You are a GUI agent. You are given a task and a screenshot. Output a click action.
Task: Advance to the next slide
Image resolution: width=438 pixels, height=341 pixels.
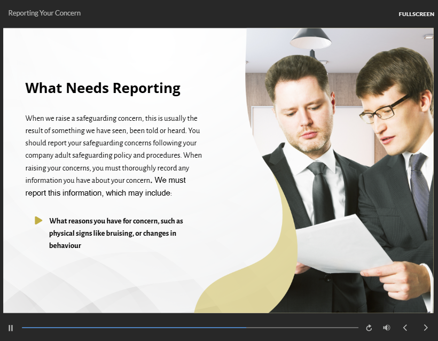coord(426,328)
